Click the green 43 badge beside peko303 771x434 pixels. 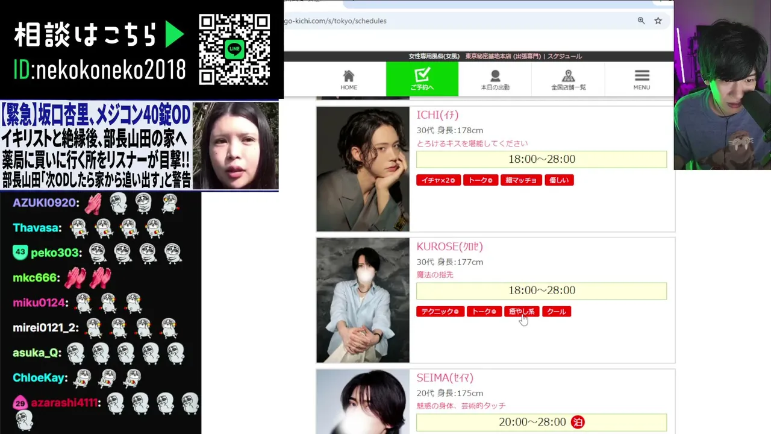pyautogui.click(x=20, y=253)
